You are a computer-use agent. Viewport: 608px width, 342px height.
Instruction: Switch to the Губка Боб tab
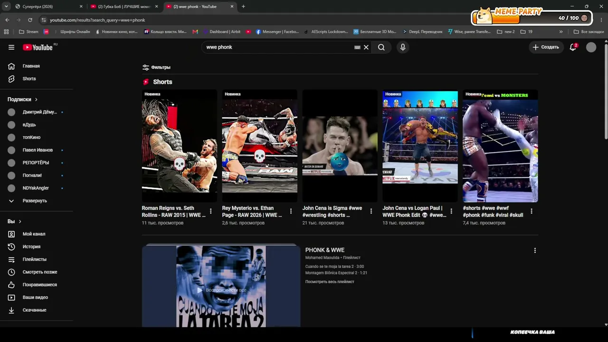(x=123, y=7)
